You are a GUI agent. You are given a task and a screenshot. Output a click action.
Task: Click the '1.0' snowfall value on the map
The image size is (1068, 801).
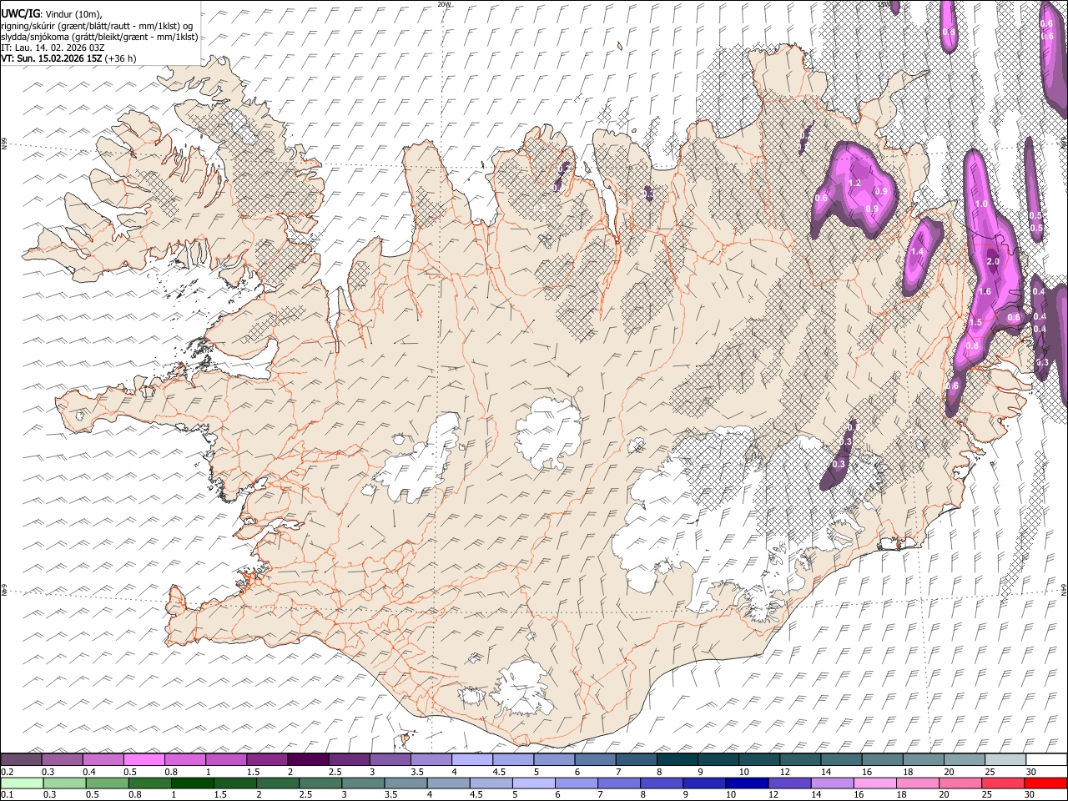click(x=981, y=204)
